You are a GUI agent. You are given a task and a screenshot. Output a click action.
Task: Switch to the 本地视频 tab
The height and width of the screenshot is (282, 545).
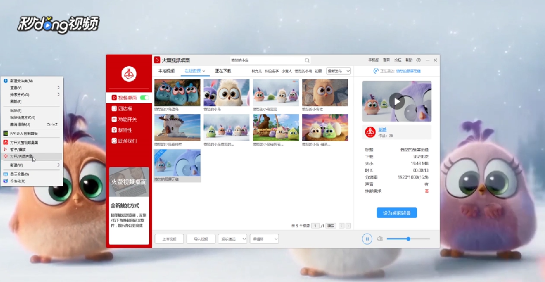point(166,71)
